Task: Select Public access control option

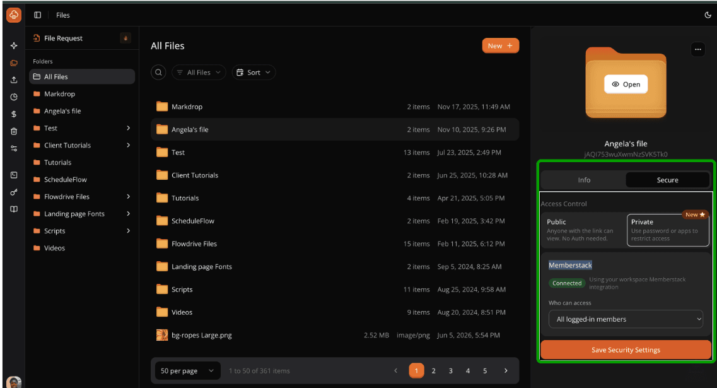Action: (583, 230)
